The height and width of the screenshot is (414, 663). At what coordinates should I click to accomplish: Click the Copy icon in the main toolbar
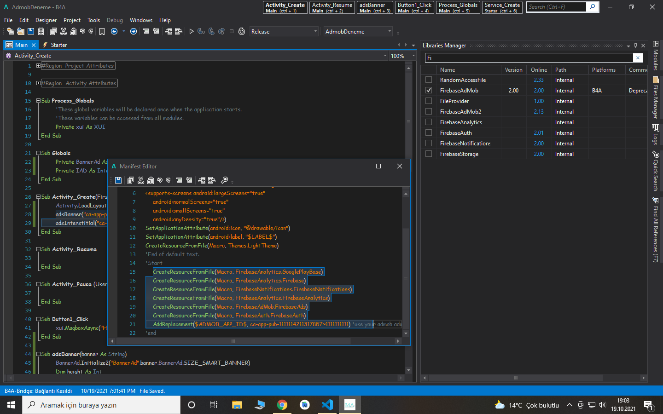coord(53,31)
